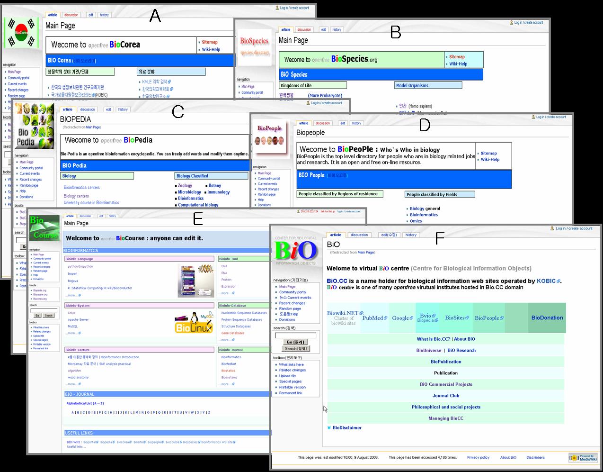Switch to discussion tab in BiO window
The height and width of the screenshot is (472, 603).
(359, 235)
